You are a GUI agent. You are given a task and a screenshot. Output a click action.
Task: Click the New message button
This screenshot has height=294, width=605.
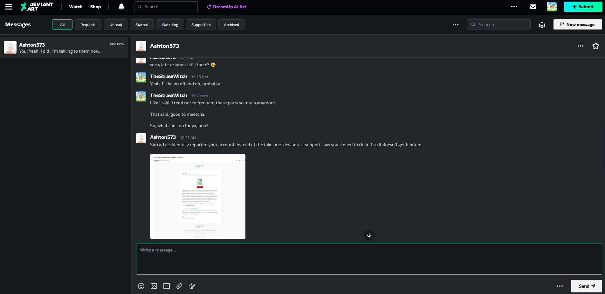(577, 24)
